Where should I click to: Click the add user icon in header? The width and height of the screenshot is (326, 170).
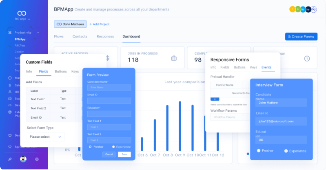click(x=314, y=9)
